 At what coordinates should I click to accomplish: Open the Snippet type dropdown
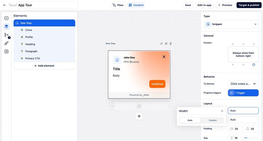(231, 24)
